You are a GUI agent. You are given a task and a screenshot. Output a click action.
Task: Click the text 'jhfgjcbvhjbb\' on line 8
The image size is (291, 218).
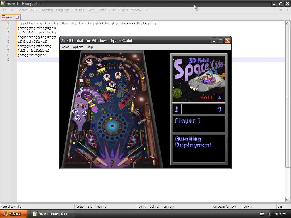32,55
